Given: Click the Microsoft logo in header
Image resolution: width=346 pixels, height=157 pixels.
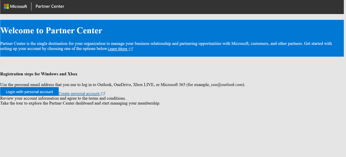Looking at the screenshot, I should pyautogui.click(x=16, y=6).
